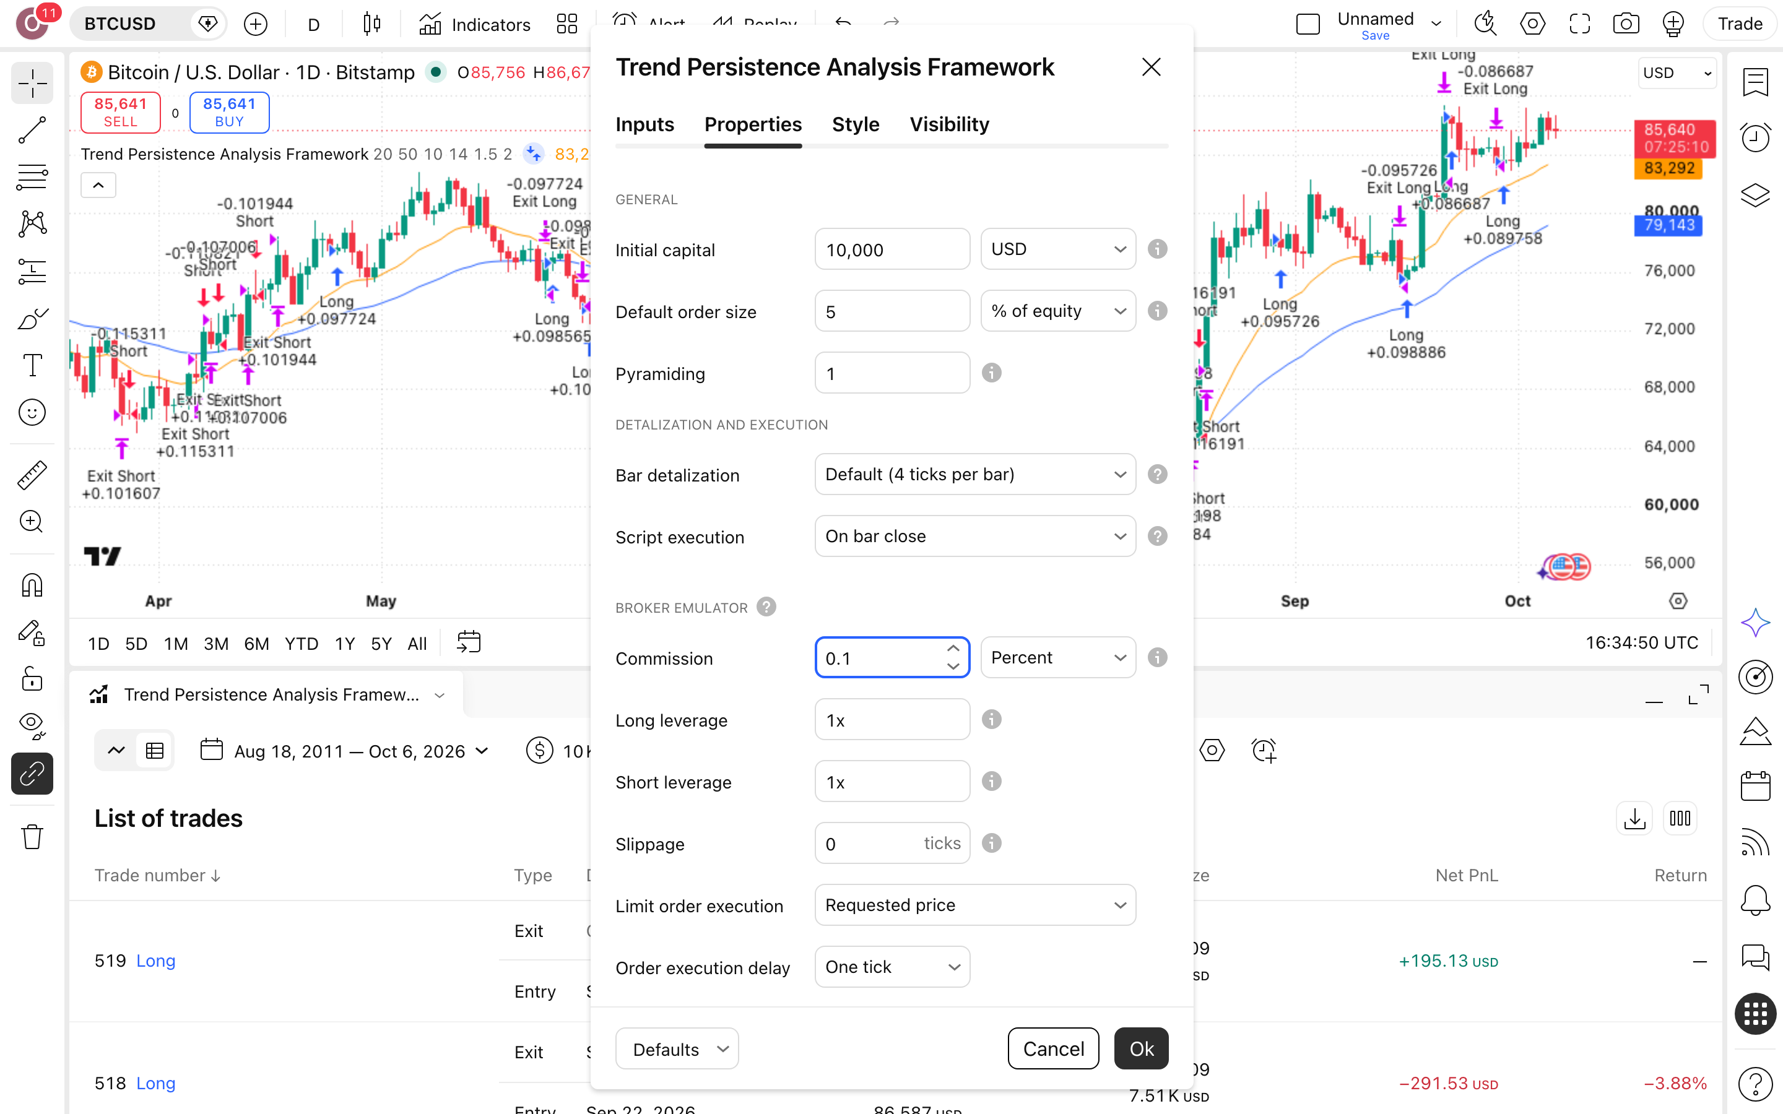1783x1114 pixels.
Task: Open object tree layers panel
Action: 1755,195
